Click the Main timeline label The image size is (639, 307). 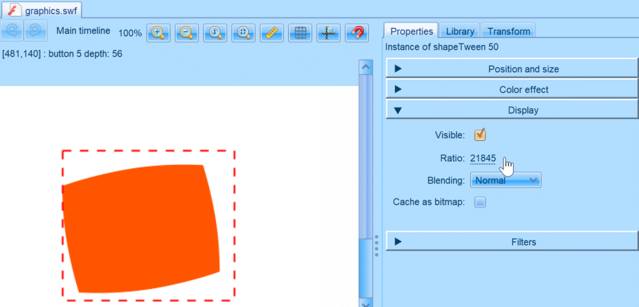(83, 31)
